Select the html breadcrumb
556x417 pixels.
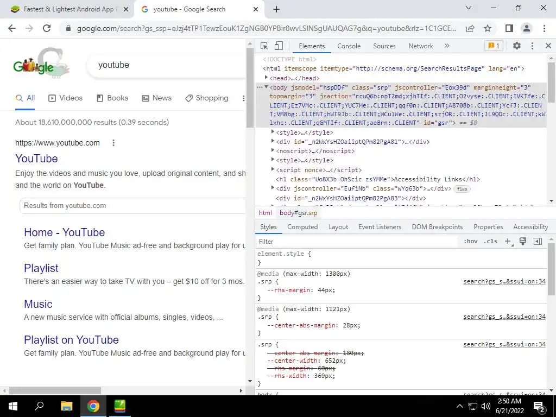point(265,213)
